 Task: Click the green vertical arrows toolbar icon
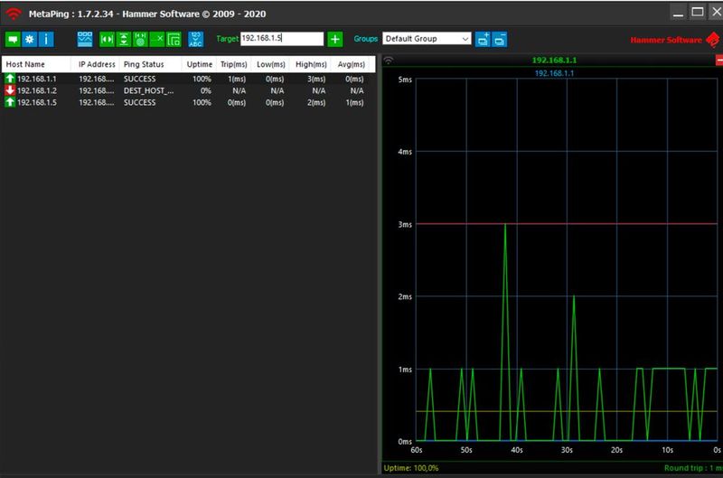click(x=124, y=40)
